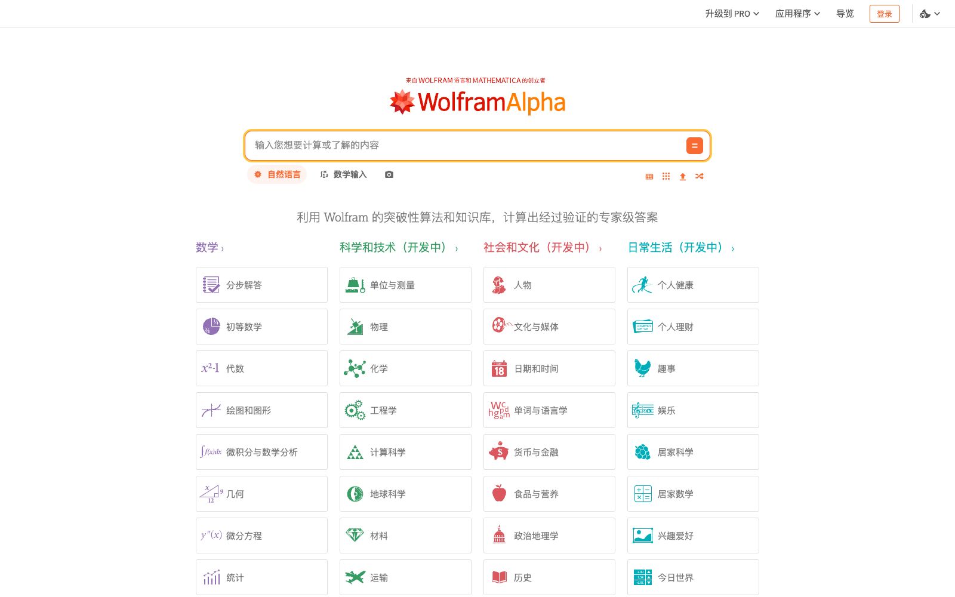
Task: Click the 微分方程 y''(x) icon
Action: [x=211, y=536]
